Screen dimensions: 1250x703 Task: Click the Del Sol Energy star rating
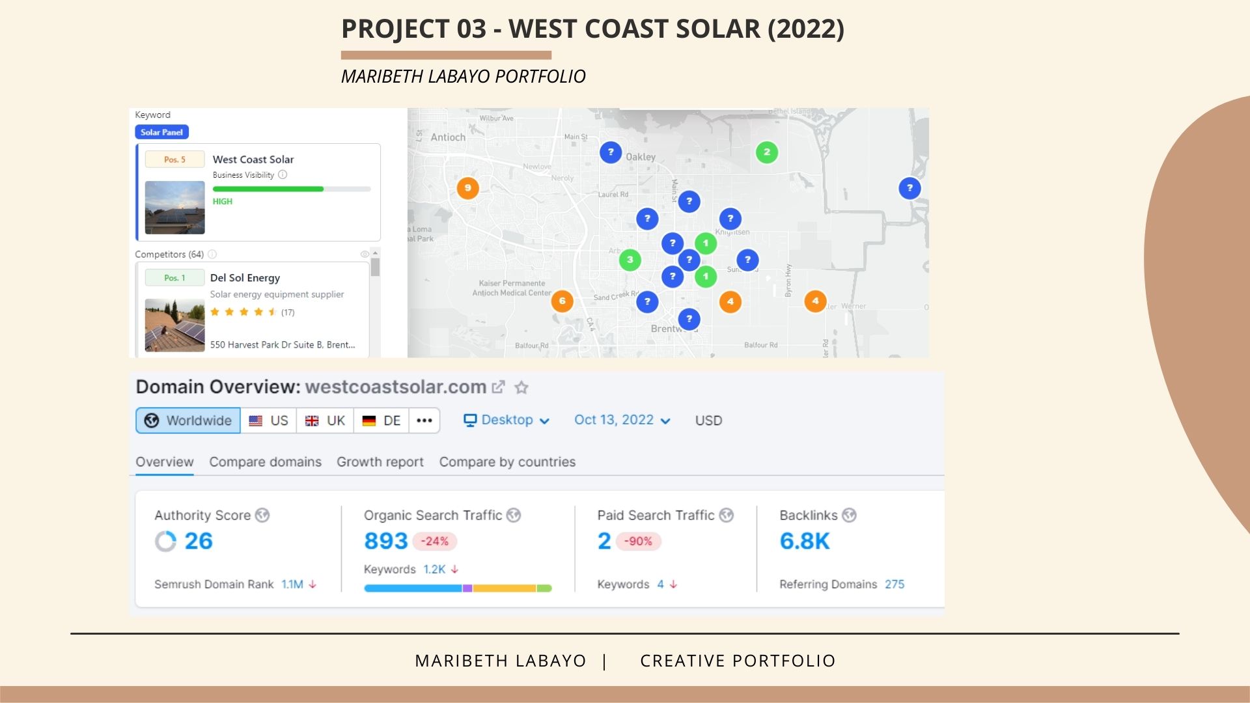pyautogui.click(x=243, y=312)
